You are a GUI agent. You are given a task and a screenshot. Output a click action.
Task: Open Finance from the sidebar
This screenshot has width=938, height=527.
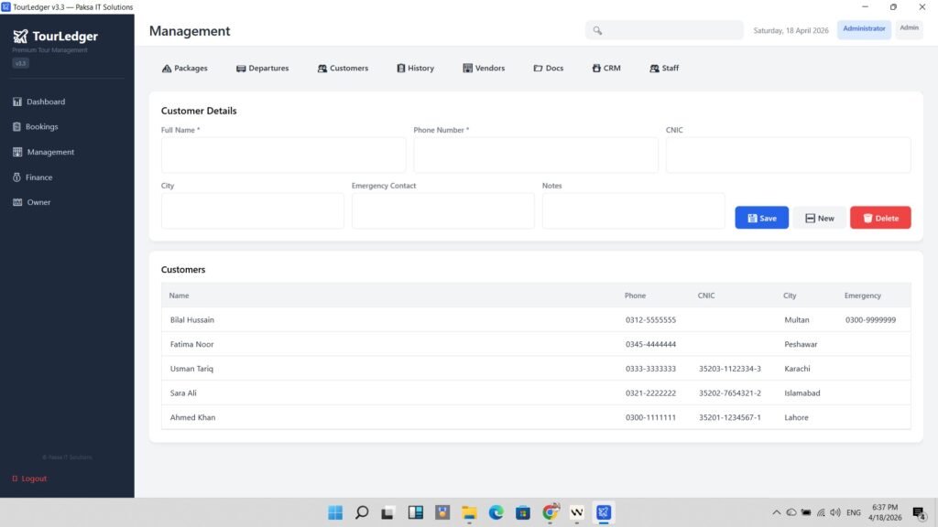point(38,177)
